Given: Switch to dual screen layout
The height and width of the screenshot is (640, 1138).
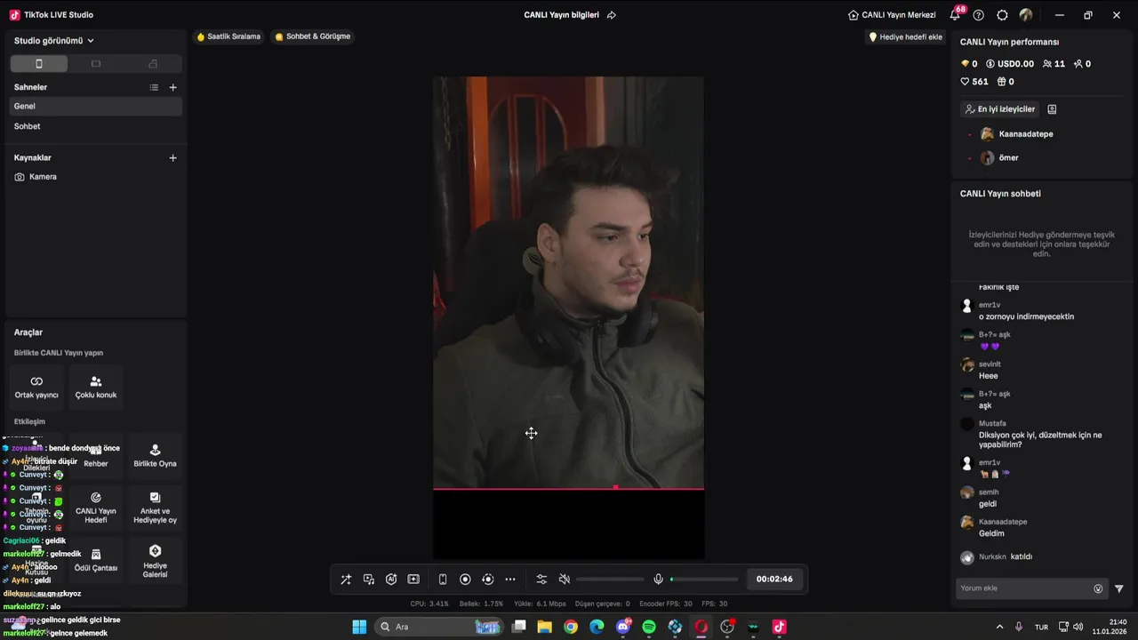Looking at the screenshot, I should click(153, 64).
